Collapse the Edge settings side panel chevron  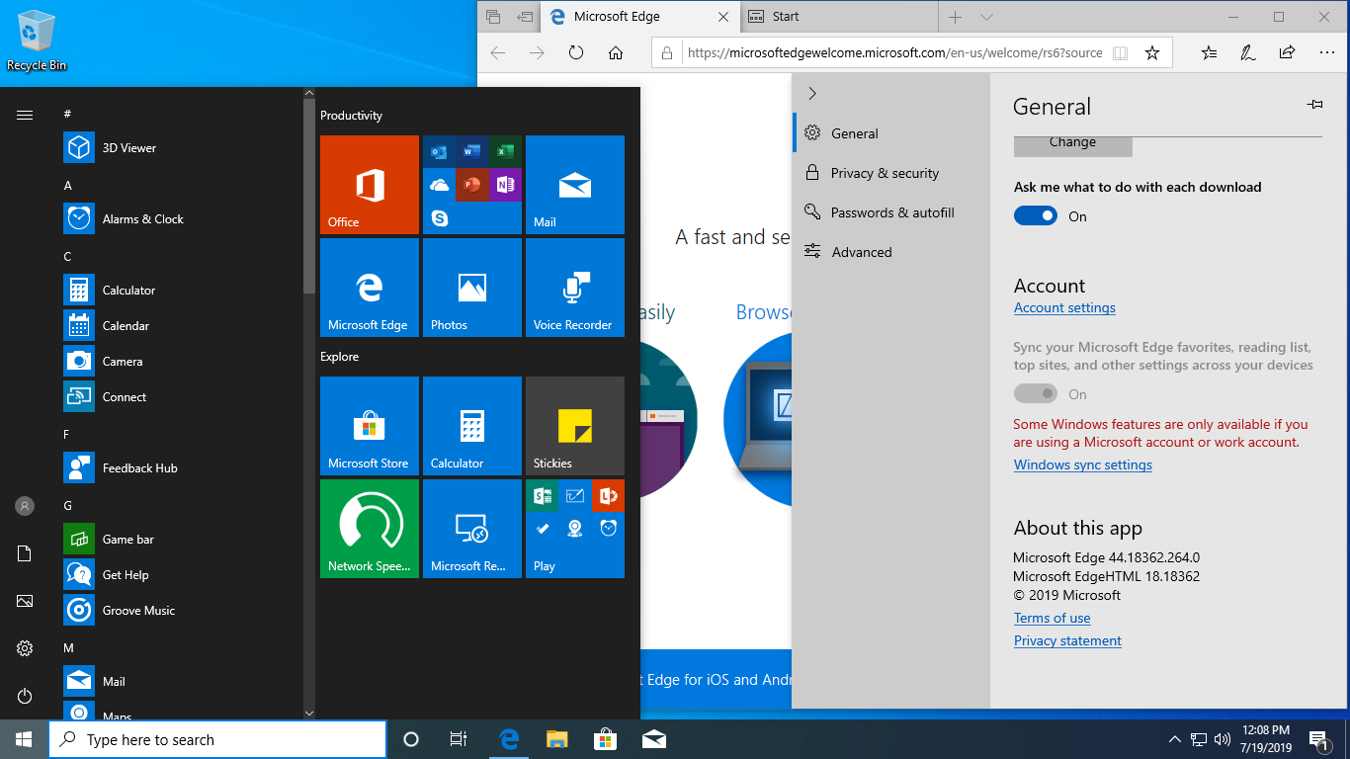(812, 94)
